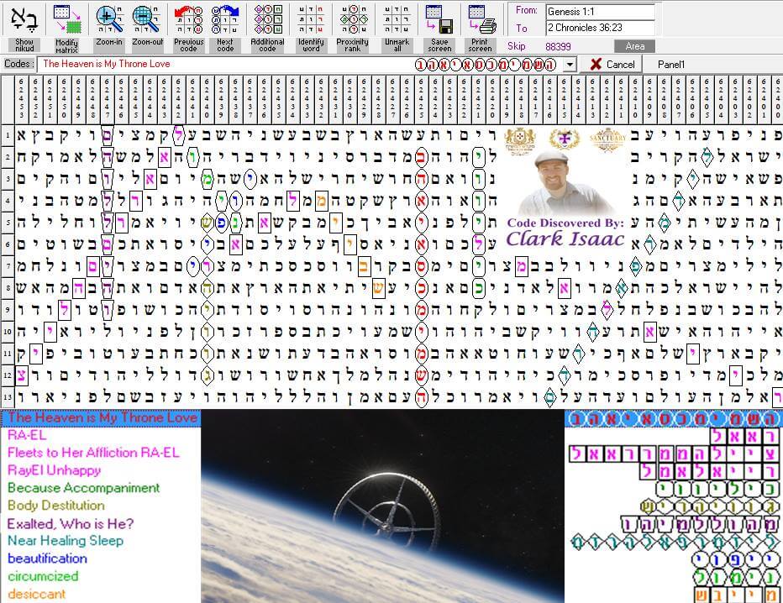Click the Show nikud icon
The height and width of the screenshot is (603, 783).
(24, 20)
